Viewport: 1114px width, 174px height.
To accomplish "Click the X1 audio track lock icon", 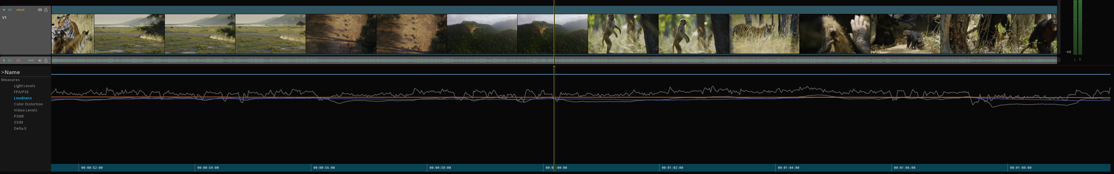I will (x=46, y=61).
